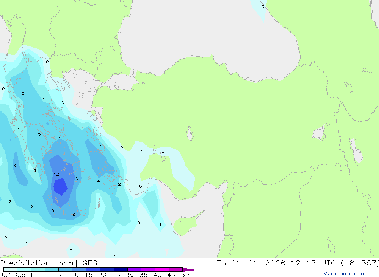This screenshot has width=379, height=277.
Task: Select the 30–35 mm purple legend swatch
Action: click(x=135, y=269)
